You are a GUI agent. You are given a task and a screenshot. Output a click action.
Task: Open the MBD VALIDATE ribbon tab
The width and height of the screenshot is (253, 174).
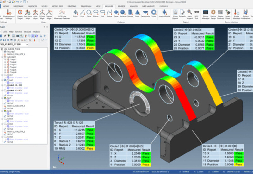tap(148, 6)
